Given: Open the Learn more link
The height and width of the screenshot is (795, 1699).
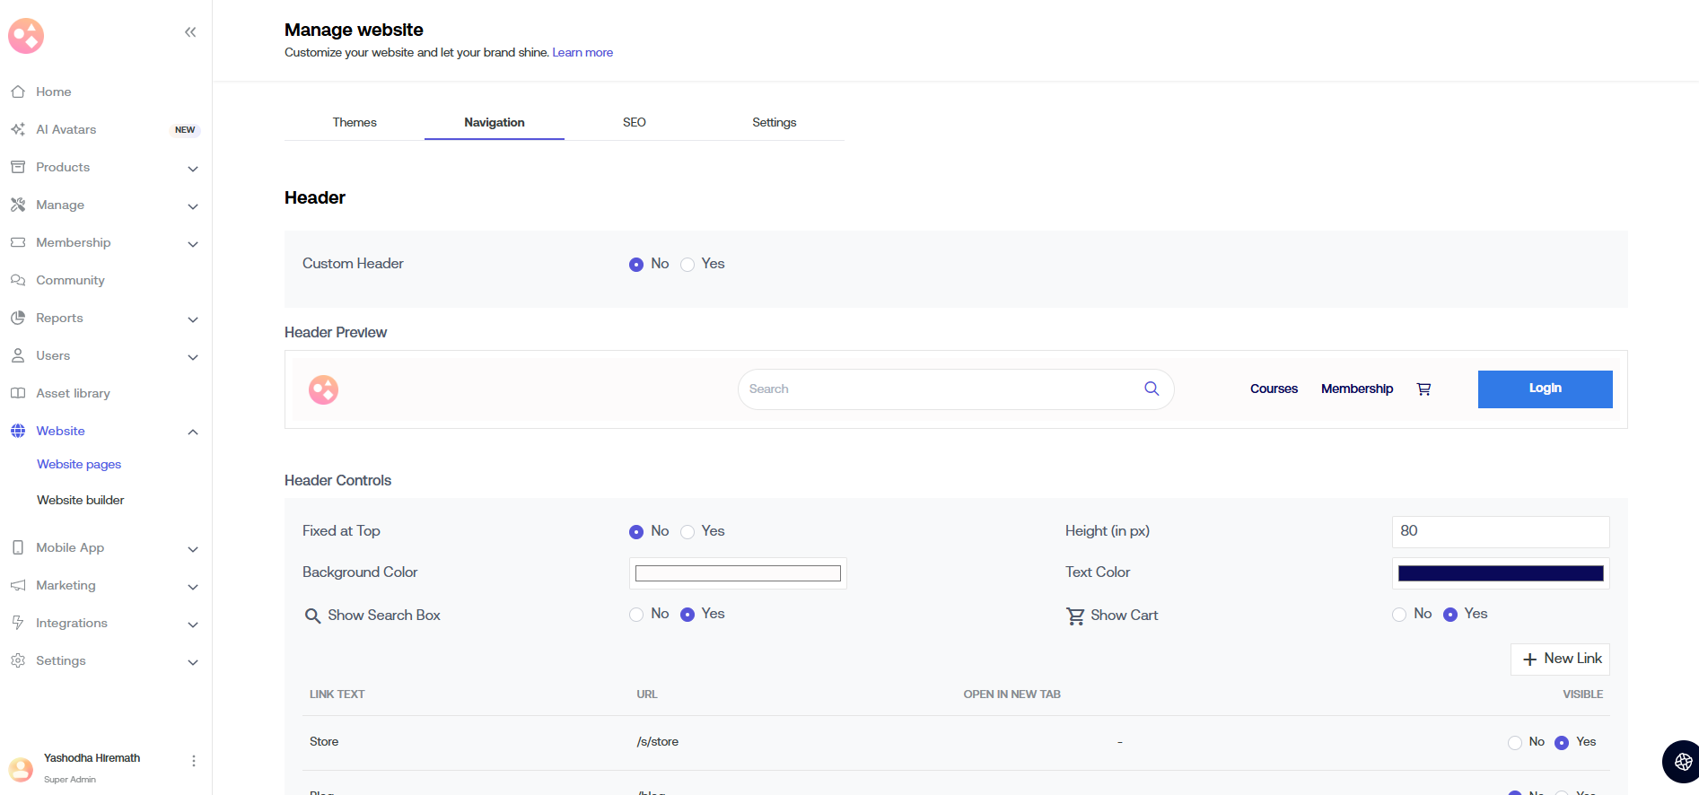Looking at the screenshot, I should click(582, 53).
